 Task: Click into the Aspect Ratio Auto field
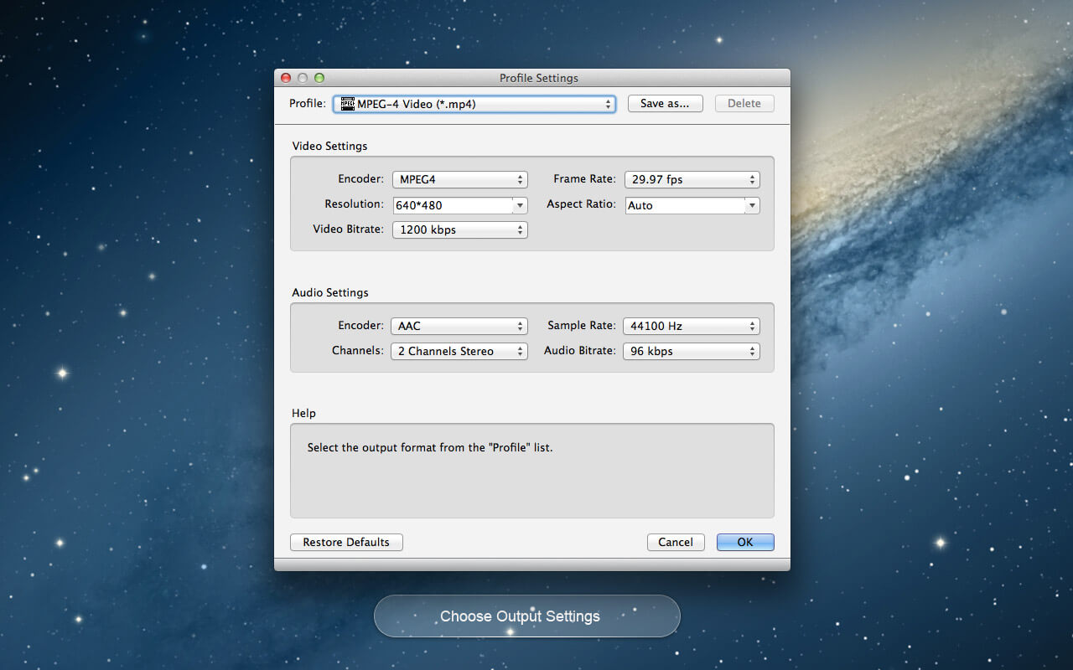[685, 205]
